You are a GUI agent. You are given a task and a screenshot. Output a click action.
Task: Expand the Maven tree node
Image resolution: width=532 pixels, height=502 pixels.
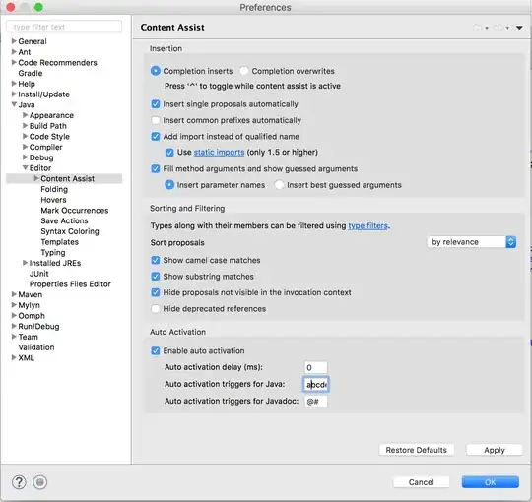pyautogui.click(x=14, y=294)
